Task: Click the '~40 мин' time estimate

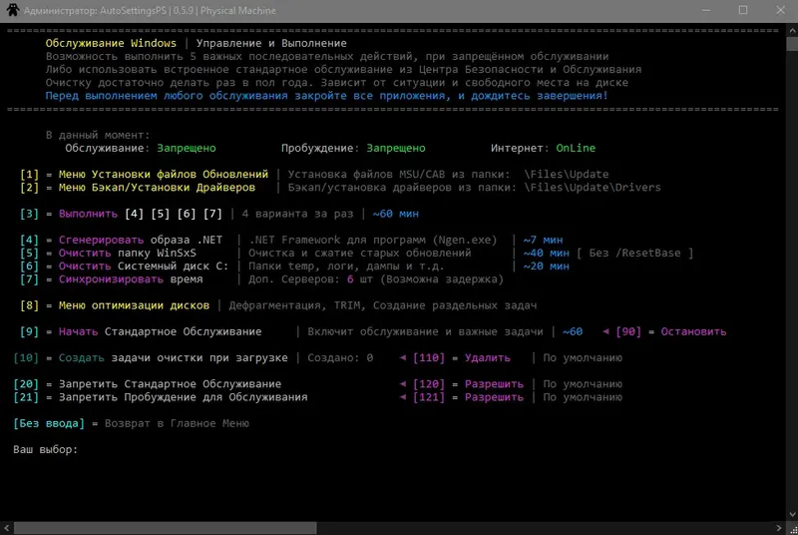Action: click(546, 253)
